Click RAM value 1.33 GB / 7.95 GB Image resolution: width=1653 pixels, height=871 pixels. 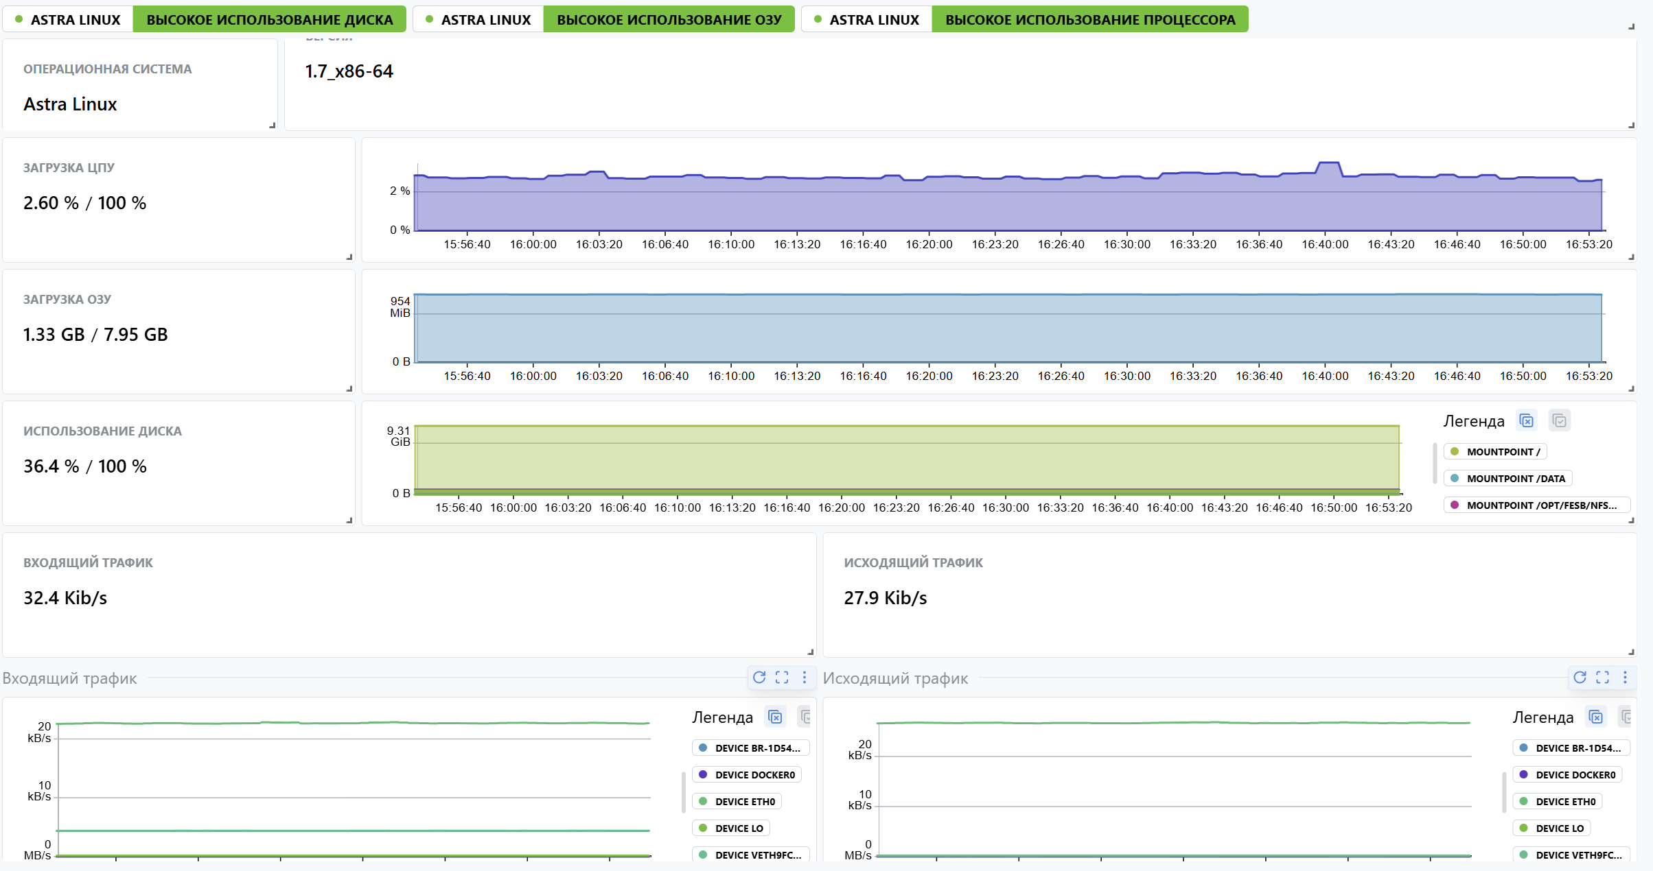click(x=95, y=335)
